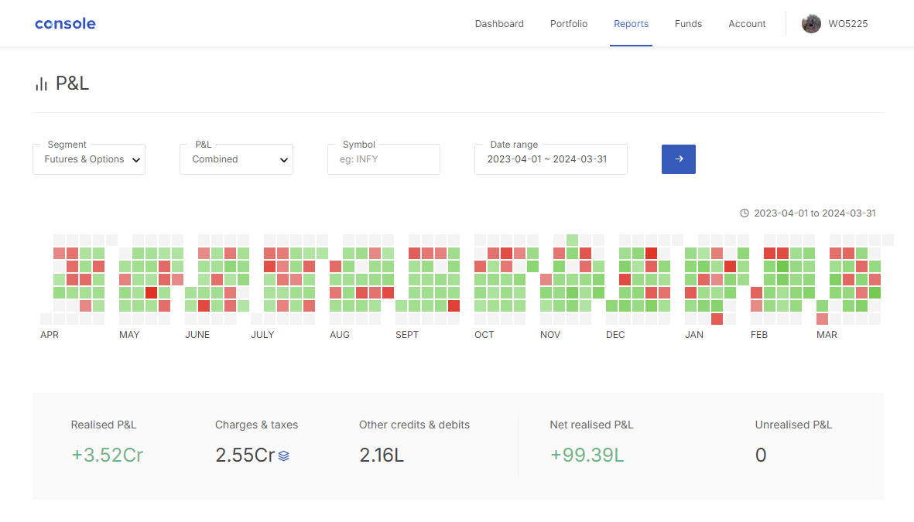Click the JAN month label on heatmap
This screenshot has height=522, width=914.
point(693,335)
